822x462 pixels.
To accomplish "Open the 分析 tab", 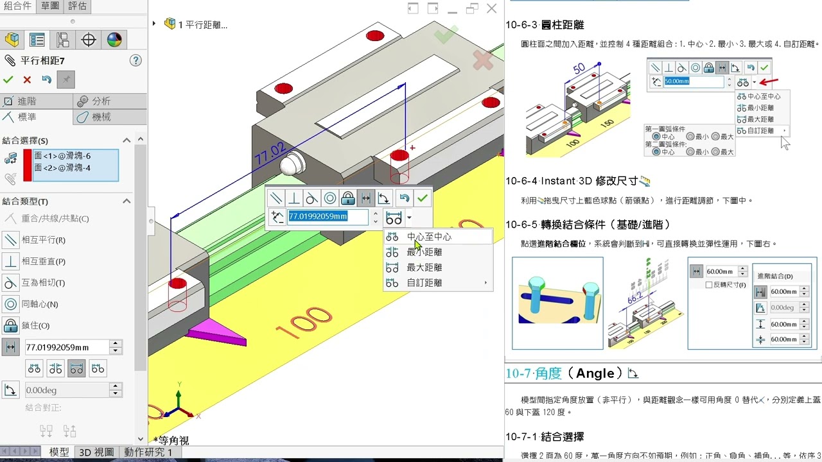I will click(110, 101).
